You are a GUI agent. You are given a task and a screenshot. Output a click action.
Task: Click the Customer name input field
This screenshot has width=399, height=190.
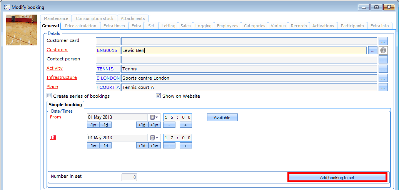(x=243, y=50)
